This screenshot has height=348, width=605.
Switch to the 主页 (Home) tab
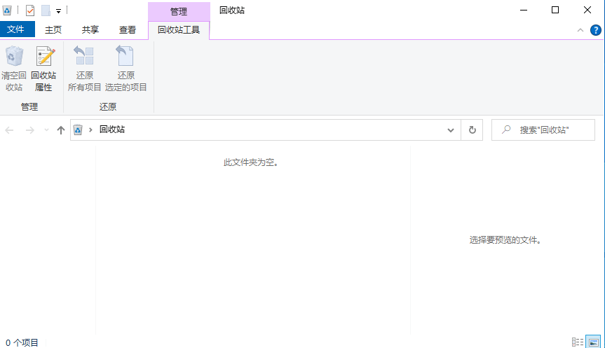coord(53,29)
